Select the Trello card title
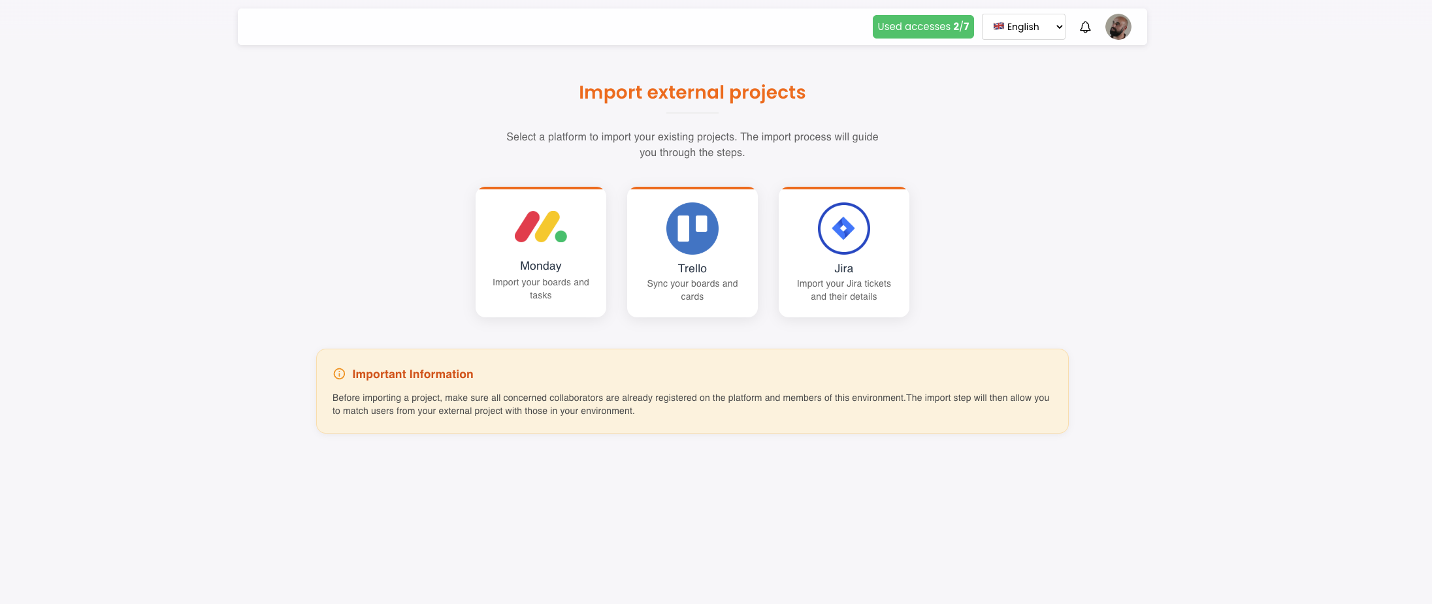The width and height of the screenshot is (1432, 604). pyautogui.click(x=692, y=268)
